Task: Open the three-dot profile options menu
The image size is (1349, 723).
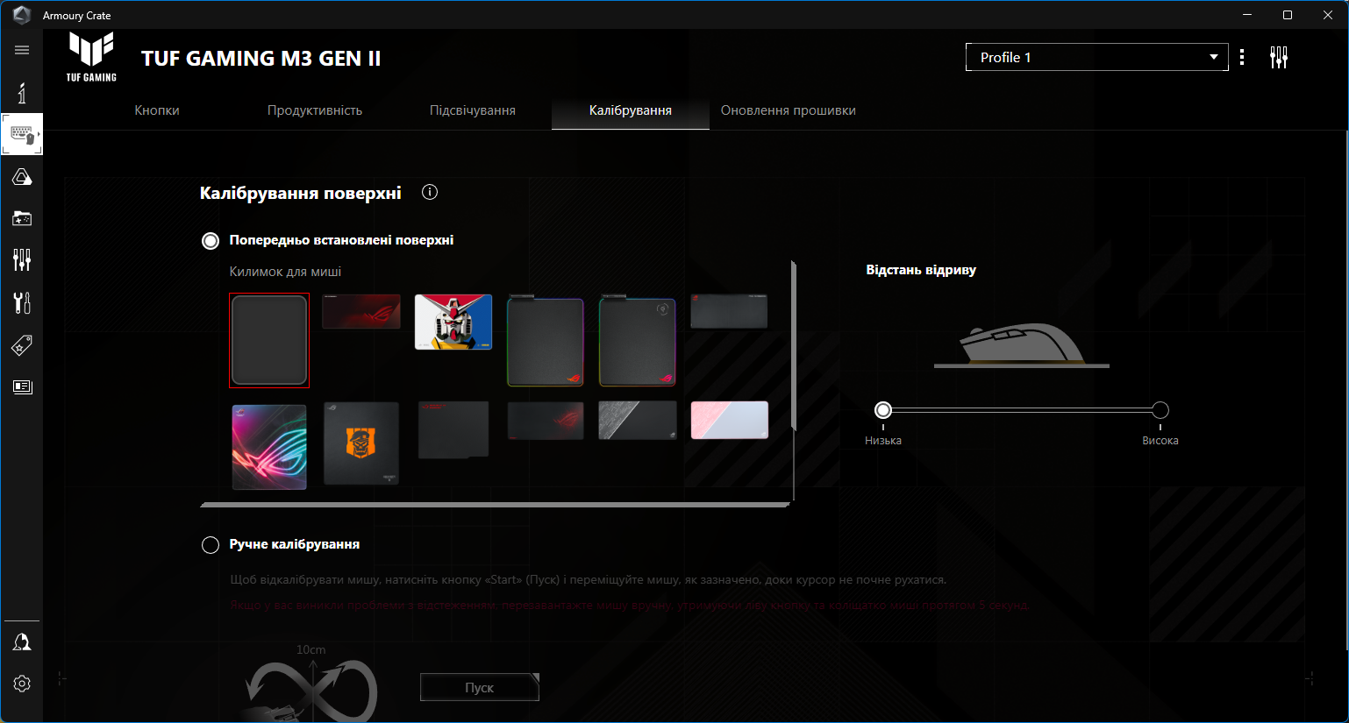Action: 1242,57
